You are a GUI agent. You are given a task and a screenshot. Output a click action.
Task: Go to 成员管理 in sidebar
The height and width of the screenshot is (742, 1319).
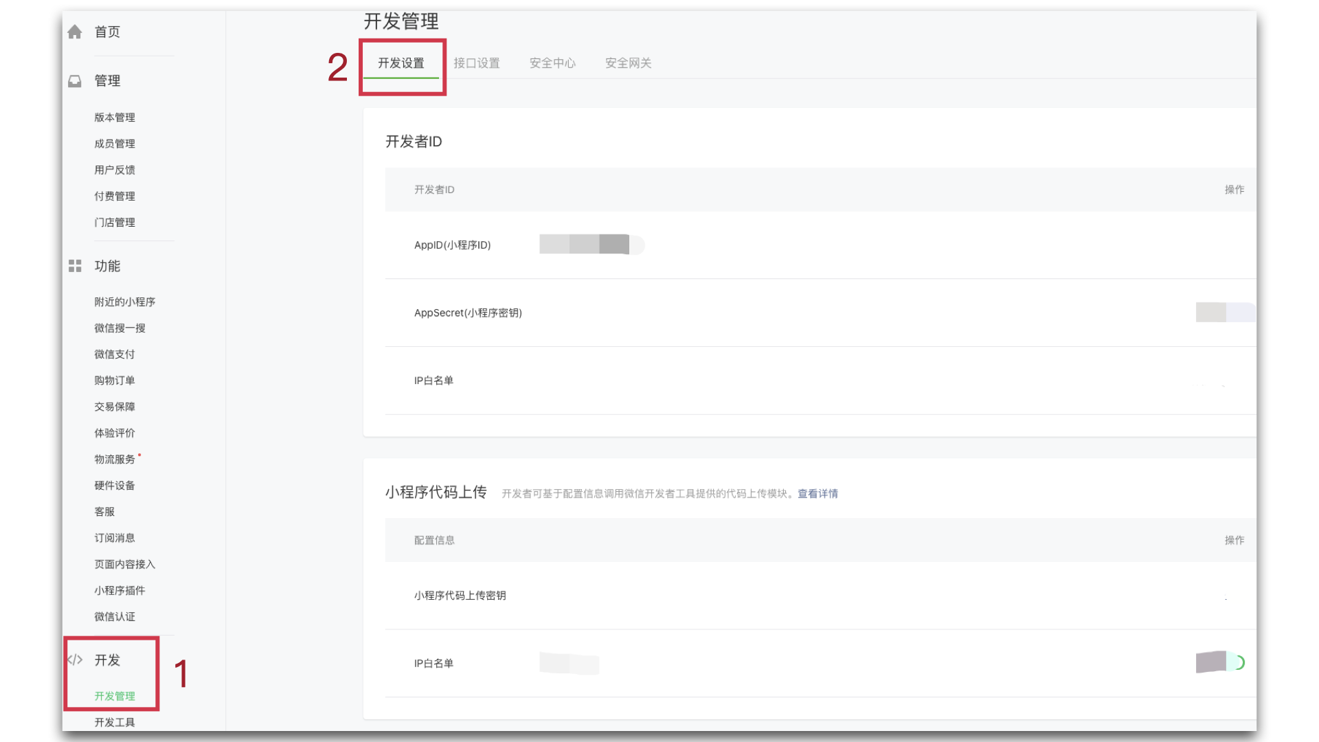coord(115,144)
